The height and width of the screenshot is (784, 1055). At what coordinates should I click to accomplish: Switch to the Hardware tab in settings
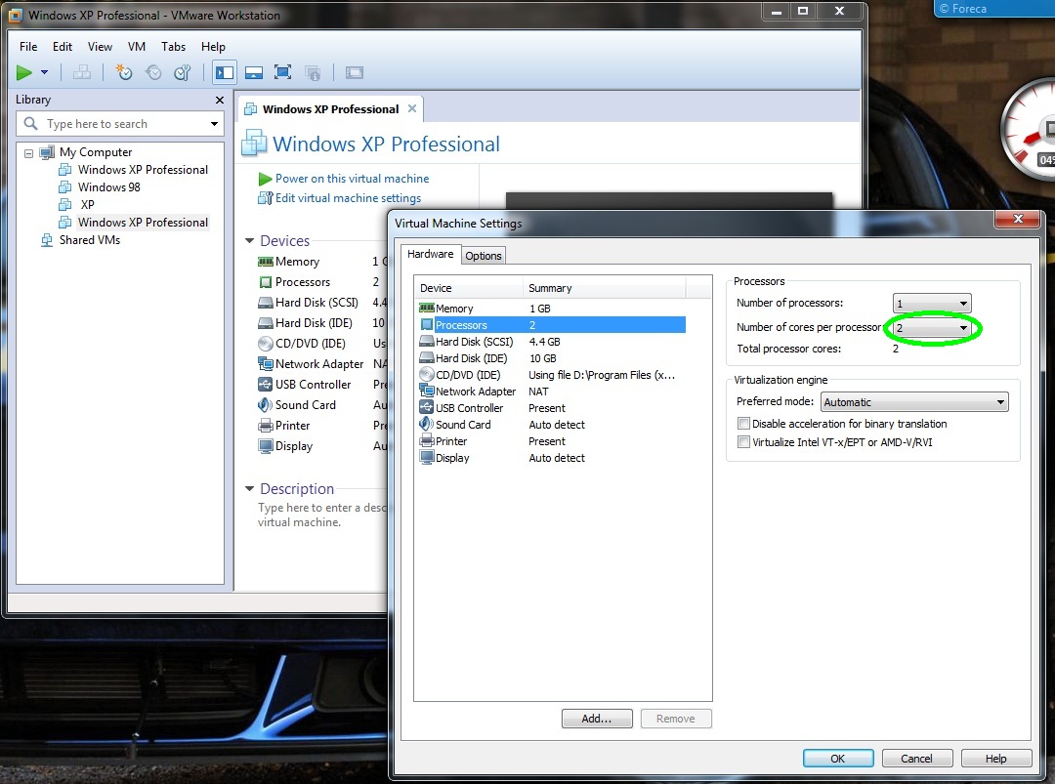pyautogui.click(x=431, y=254)
